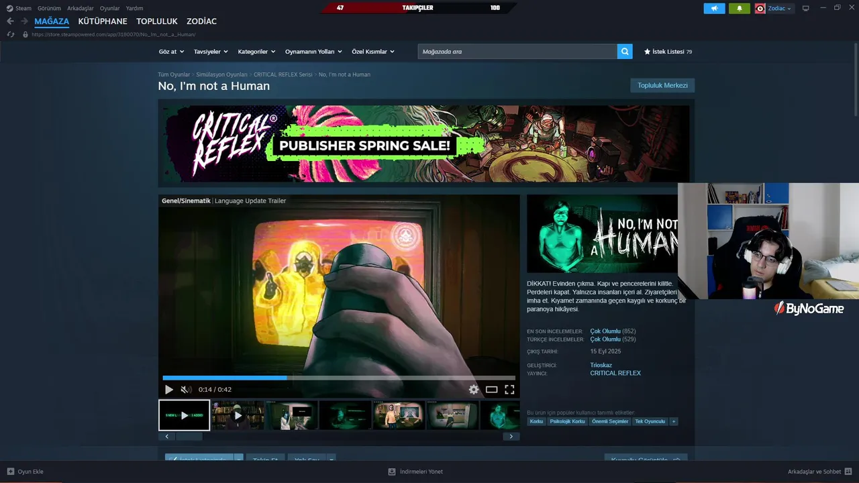Open the Arkadaşlar menu
Image resolution: width=859 pixels, height=483 pixels.
[81, 8]
